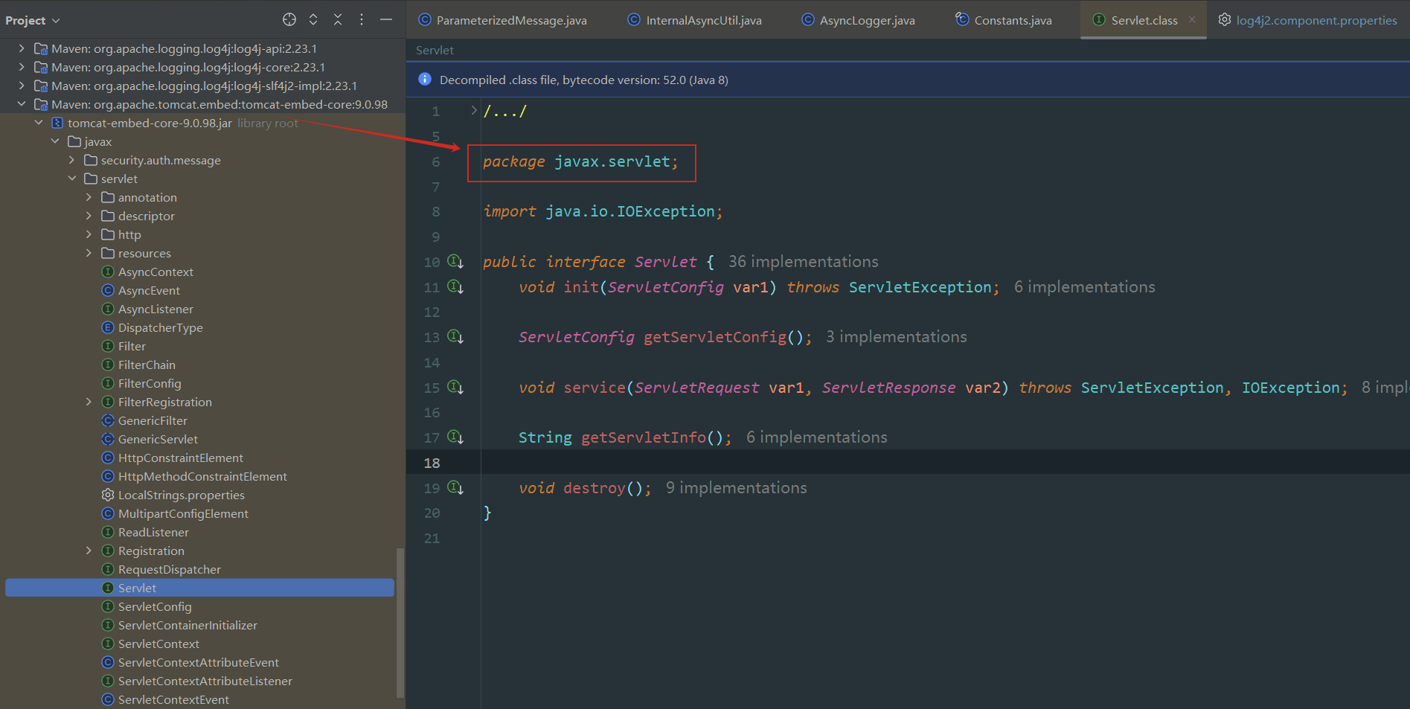The width and height of the screenshot is (1410, 709).
Task: Select ServletContext in the project tree
Action: click(158, 644)
